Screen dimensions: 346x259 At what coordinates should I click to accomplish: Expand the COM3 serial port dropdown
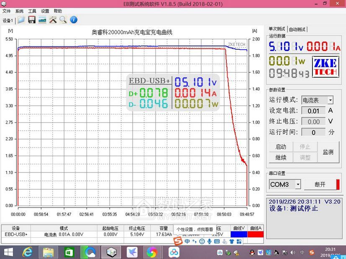[x=298, y=184]
